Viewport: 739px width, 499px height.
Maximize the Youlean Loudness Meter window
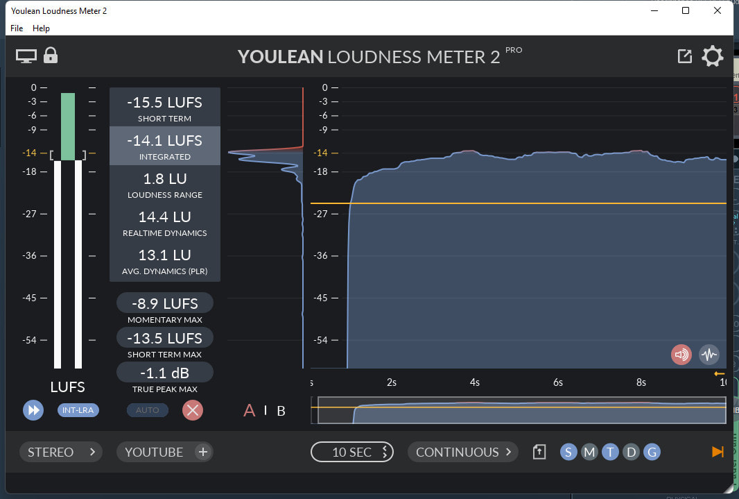tap(686, 10)
